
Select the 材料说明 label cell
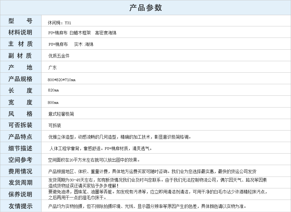(x=20, y=32)
